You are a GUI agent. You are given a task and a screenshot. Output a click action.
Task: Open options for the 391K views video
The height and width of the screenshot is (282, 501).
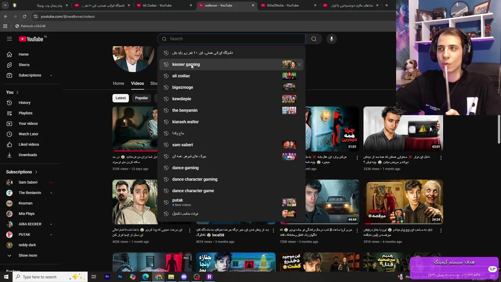pos(441,231)
